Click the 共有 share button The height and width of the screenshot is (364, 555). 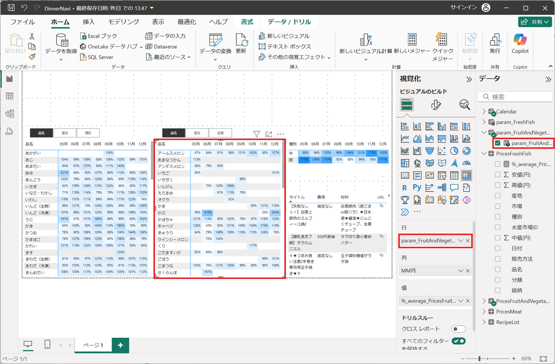click(x=536, y=22)
